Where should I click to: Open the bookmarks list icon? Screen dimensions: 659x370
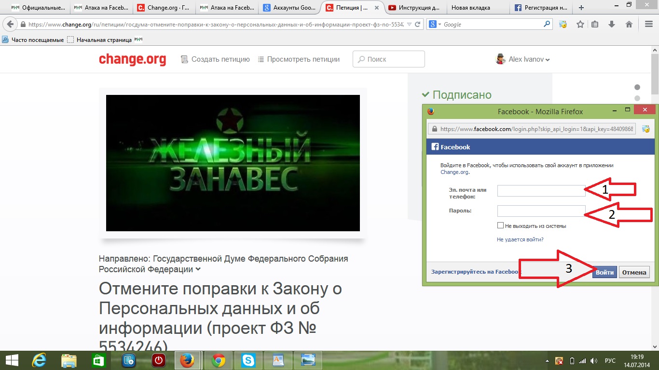coord(595,24)
